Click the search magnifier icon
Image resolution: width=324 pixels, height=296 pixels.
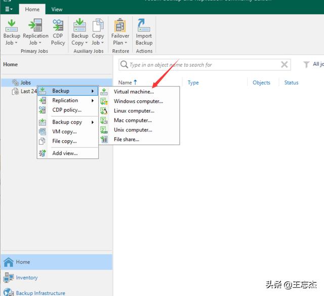pos(124,64)
